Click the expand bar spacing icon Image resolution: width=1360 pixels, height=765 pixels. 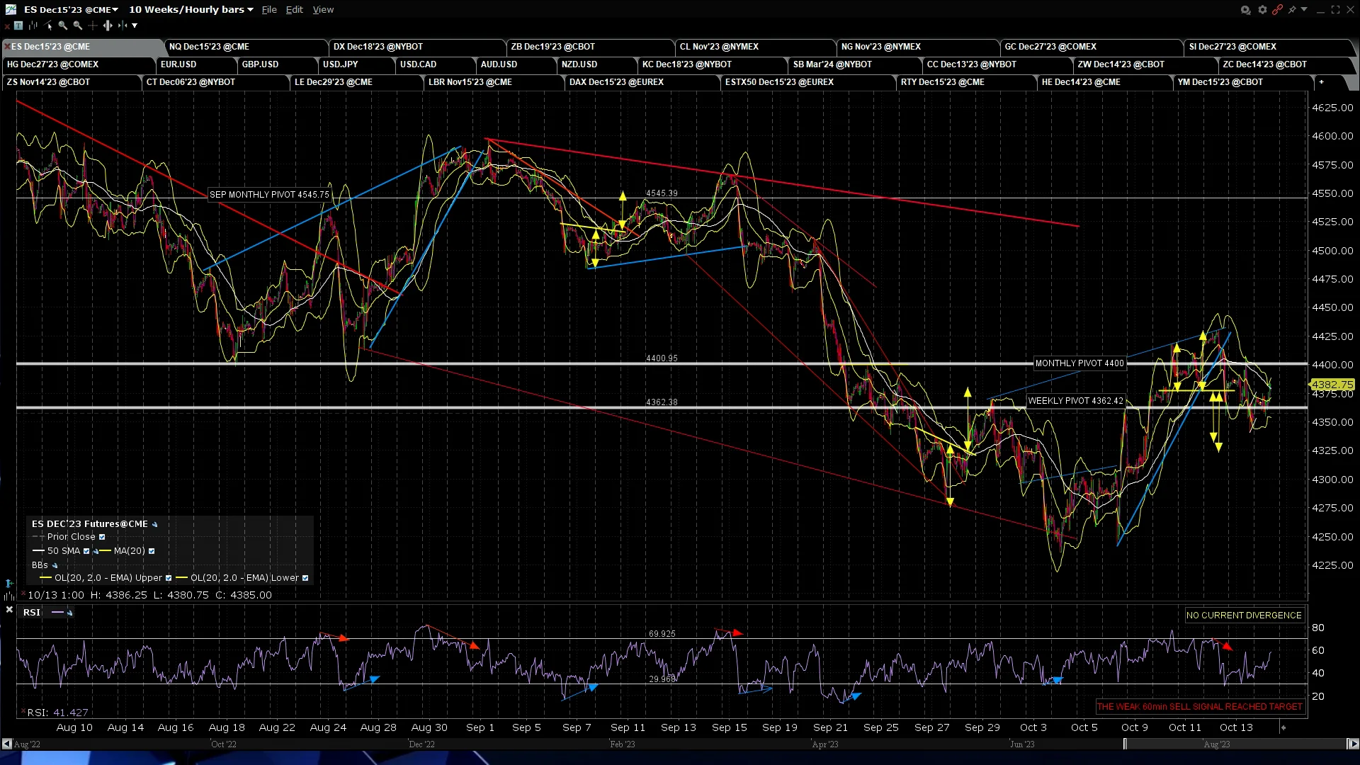click(x=108, y=25)
